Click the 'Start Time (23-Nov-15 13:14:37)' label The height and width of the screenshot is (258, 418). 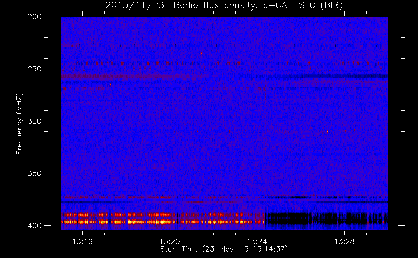(224, 249)
